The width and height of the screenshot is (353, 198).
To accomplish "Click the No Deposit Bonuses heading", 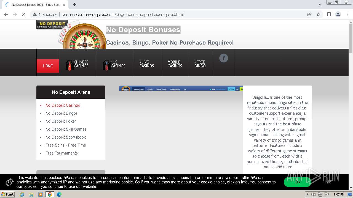I will (143, 30).
